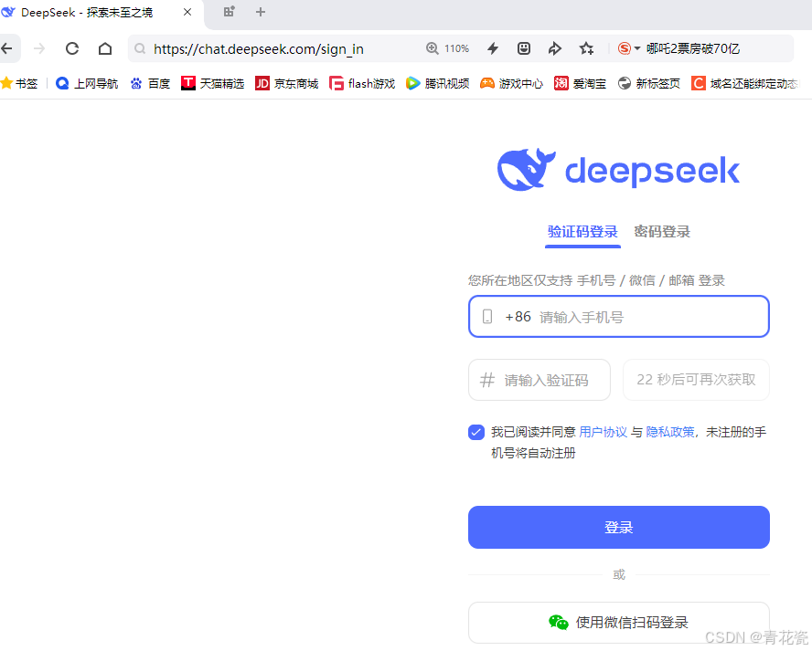Toggle the user agreement consent checkbox
Viewport: 812px width, 651px height.
pyautogui.click(x=475, y=432)
